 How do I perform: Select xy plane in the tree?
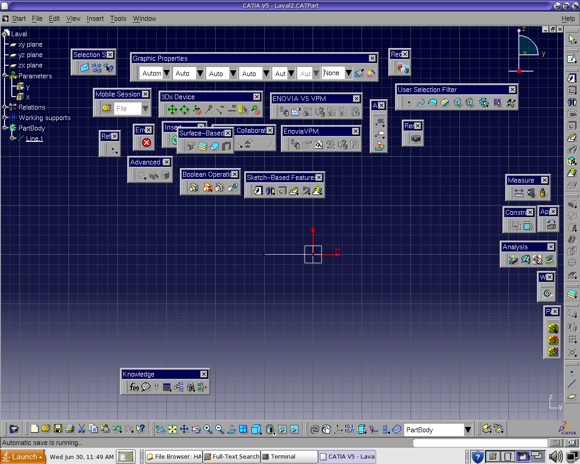(30, 44)
